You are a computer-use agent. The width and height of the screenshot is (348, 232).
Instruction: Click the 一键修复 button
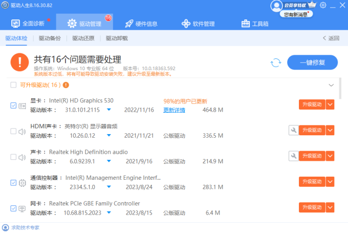tap(312, 62)
